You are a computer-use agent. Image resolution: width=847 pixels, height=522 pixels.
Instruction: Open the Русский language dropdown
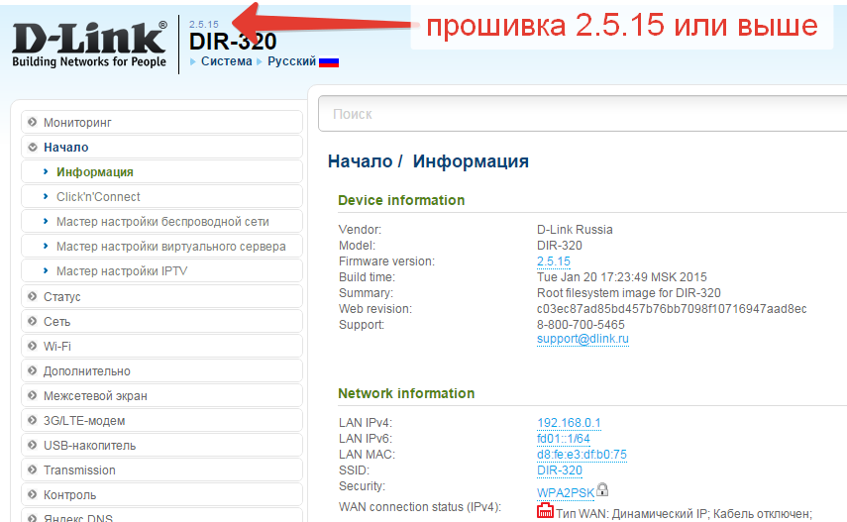click(x=291, y=61)
